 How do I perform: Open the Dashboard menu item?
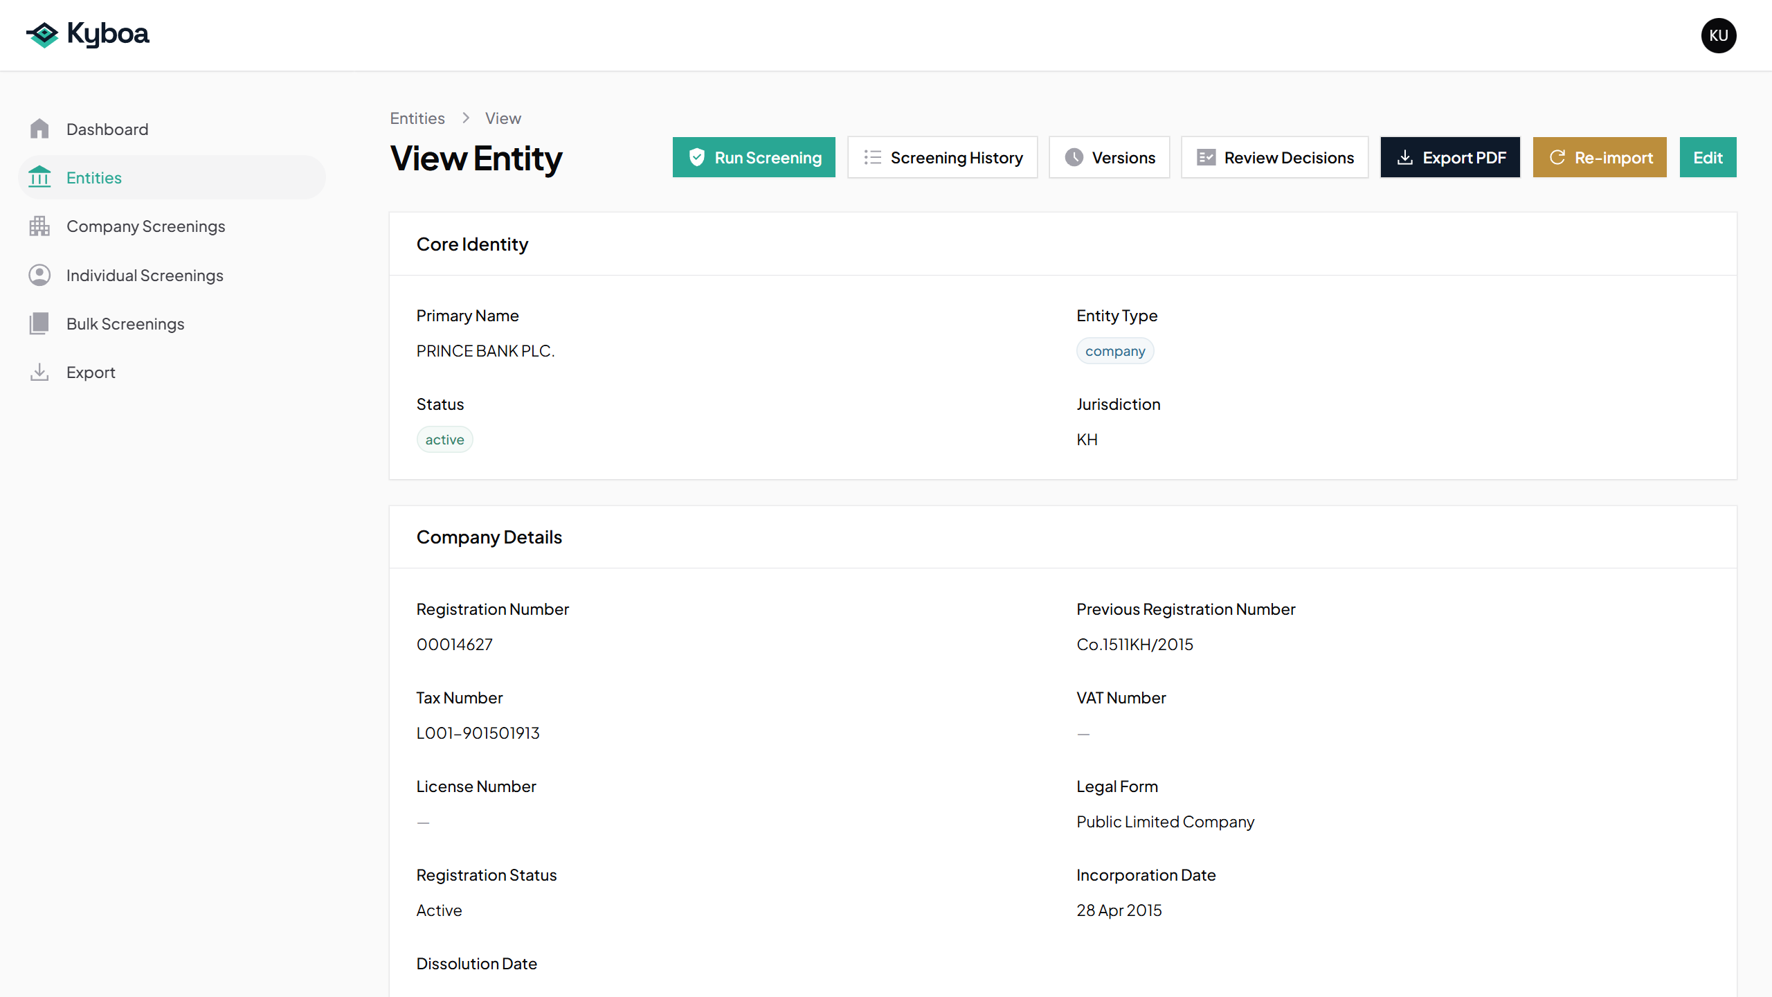coord(172,129)
